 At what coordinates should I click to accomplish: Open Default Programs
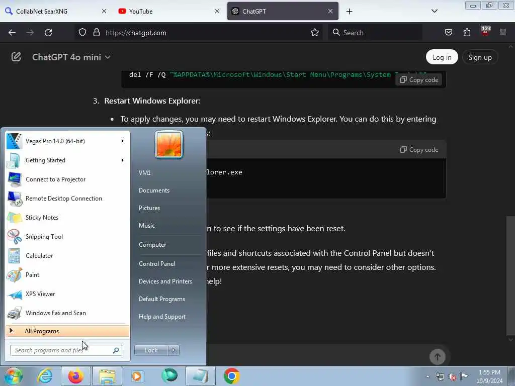pyautogui.click(x=162, y=299)
